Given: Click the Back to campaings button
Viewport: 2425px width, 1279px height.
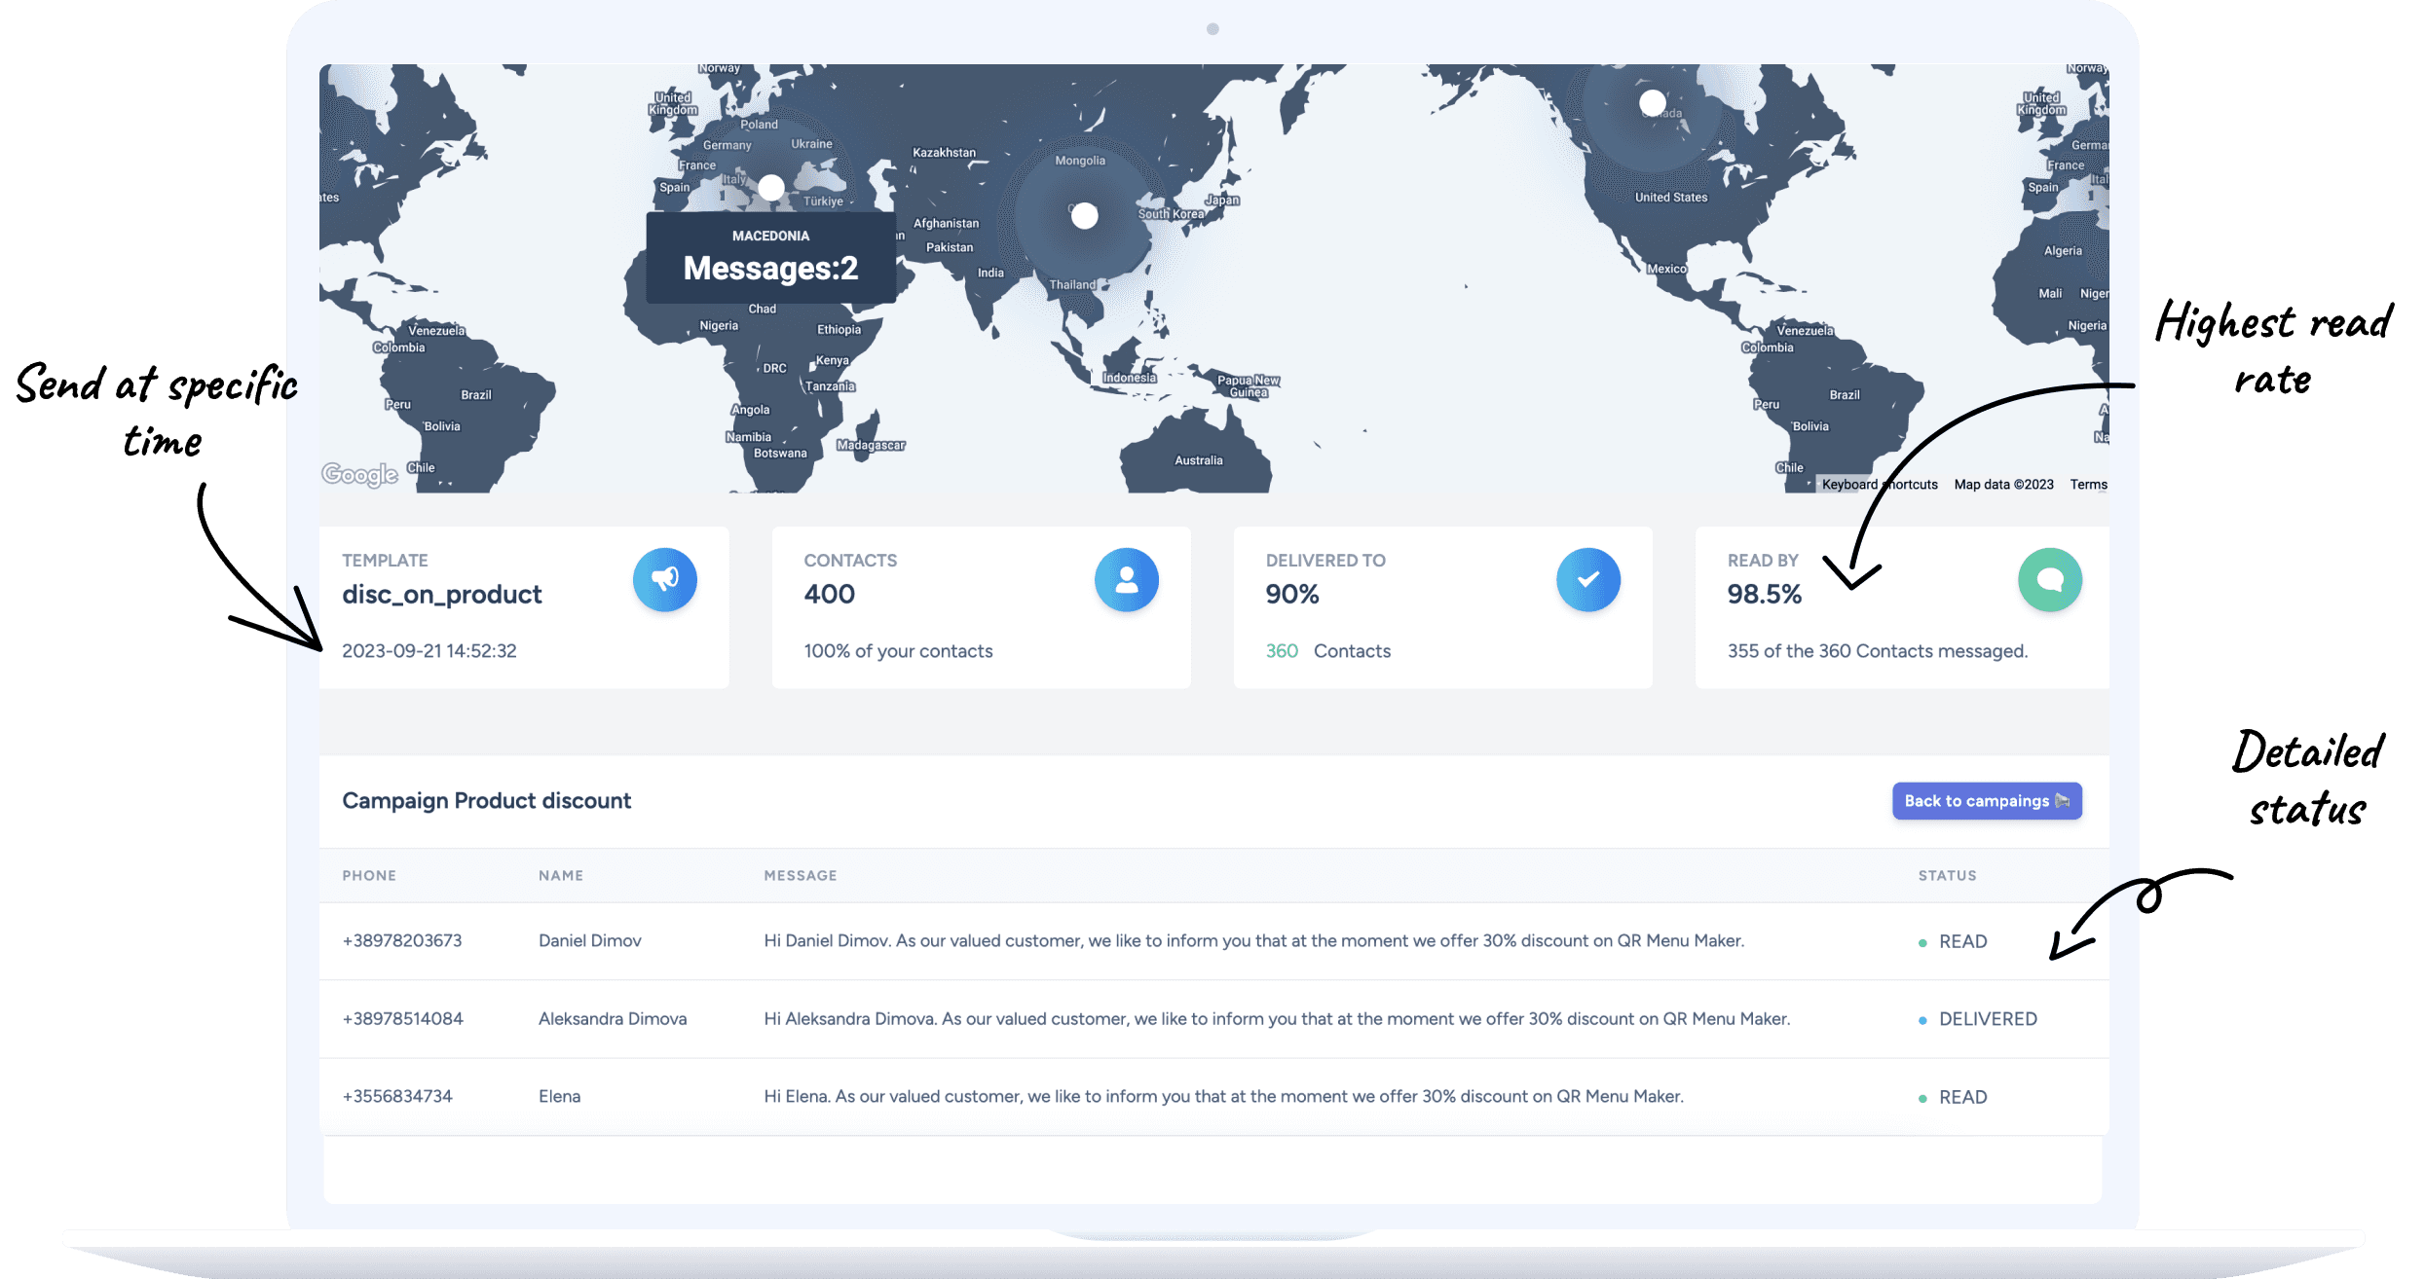Looking at the screenshot, I should click(x=1987, y=800).
